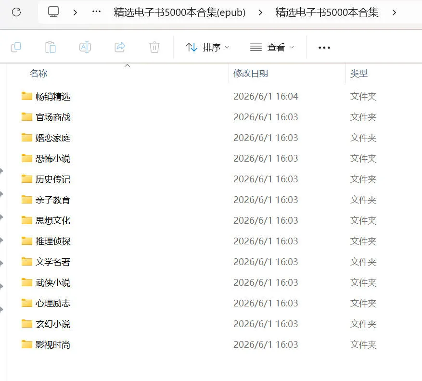Click the Copy icon in toolbar
422x381 pixels.
pos(16,47)
